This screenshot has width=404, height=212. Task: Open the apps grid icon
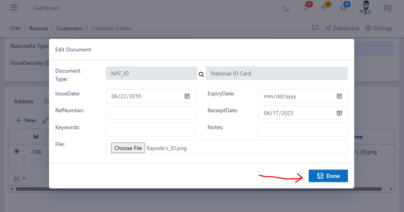[x=387, y=8]
